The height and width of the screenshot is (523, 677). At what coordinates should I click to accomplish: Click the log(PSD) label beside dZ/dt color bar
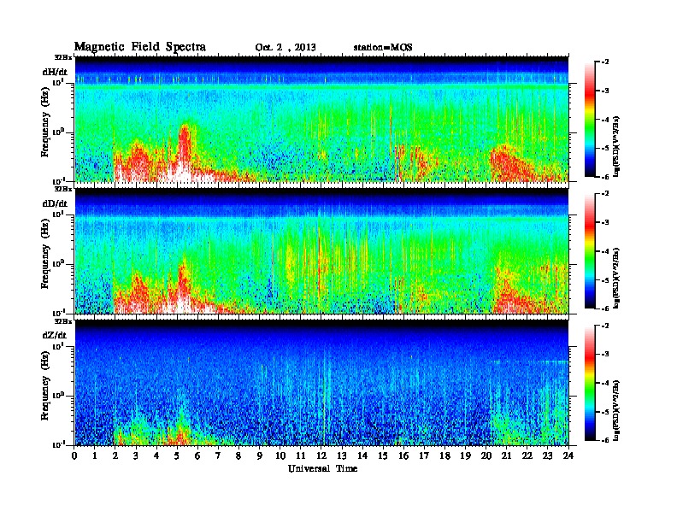[x=617, y=410]
